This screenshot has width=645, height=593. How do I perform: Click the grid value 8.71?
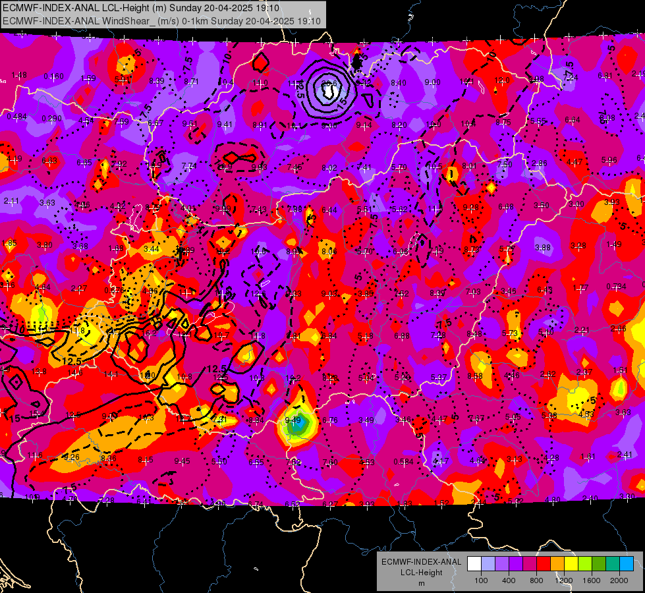191,82
